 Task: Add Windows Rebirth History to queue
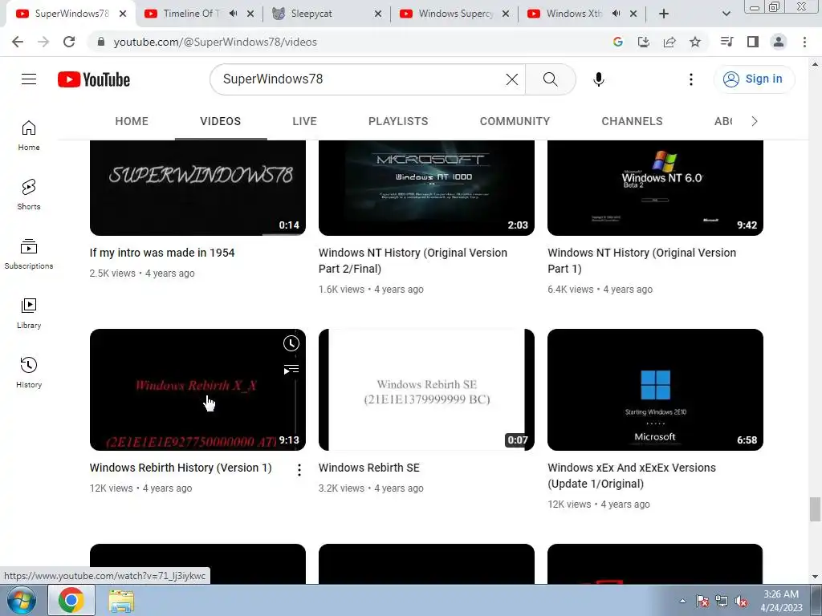point(291,370)
